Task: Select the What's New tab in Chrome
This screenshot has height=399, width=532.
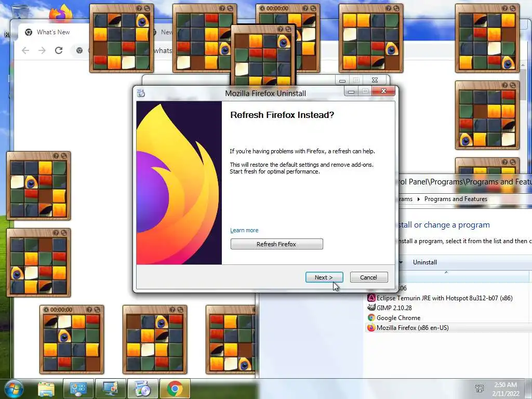Action: [x=54, y=32]
